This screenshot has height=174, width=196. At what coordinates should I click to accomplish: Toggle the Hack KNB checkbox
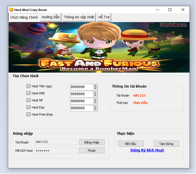pos(28,93)
